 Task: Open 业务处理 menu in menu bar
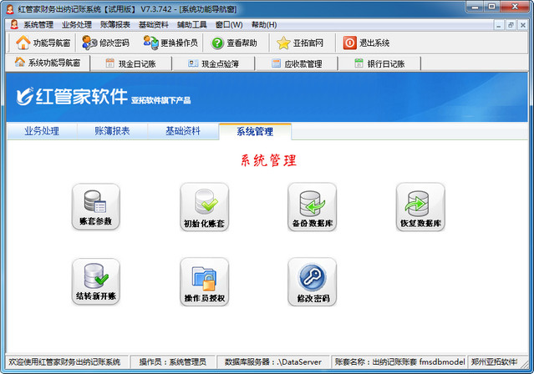click(77, 25)
